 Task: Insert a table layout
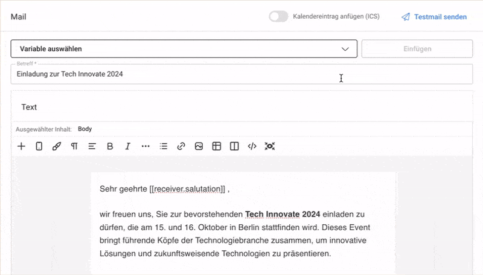point(216,146)
